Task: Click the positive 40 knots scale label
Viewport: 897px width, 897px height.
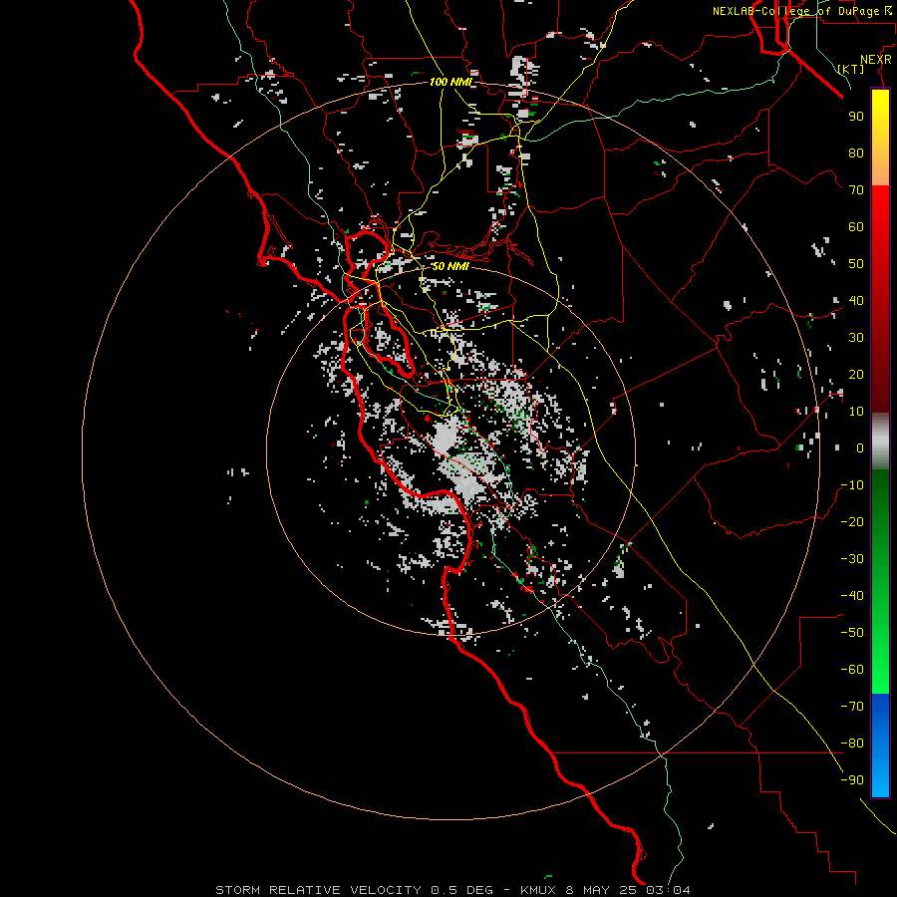Action: [856, 300]
